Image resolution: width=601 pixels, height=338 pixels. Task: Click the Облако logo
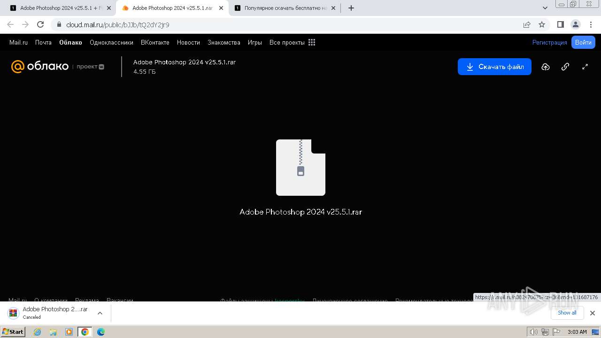pyautogui.click(x=40, y=67)
